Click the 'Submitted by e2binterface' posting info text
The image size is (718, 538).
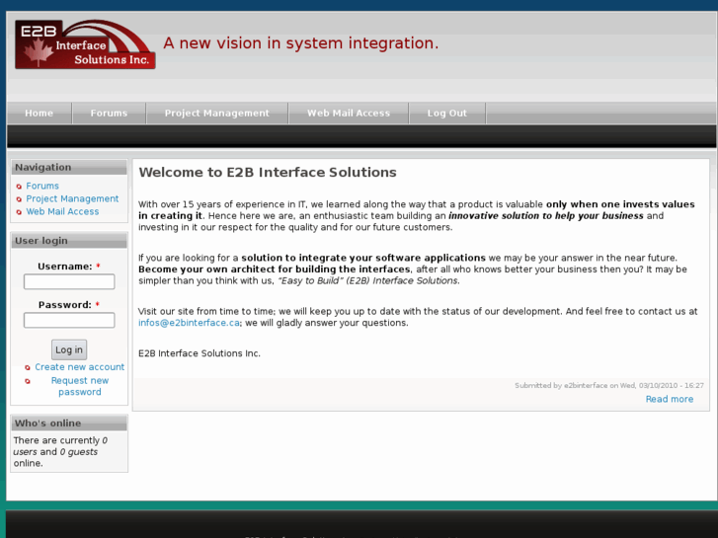(x=609, y=386)
